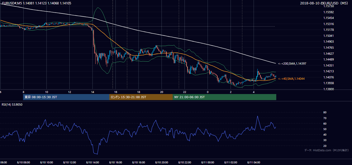Click price axis label 1.13938

(x=329, y=83)
